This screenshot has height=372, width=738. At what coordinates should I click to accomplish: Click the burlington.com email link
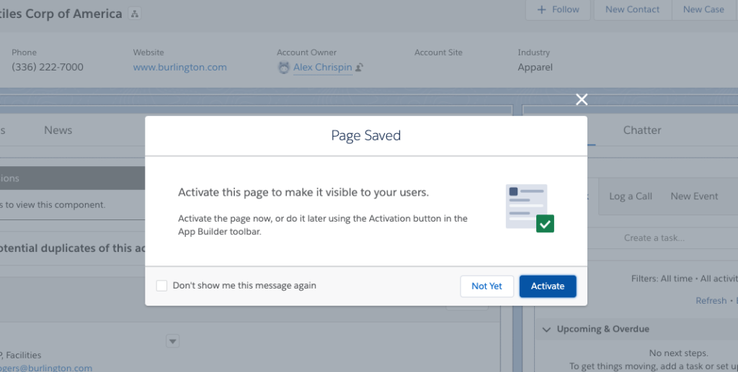pyautogui.click(x=46, y=368)
